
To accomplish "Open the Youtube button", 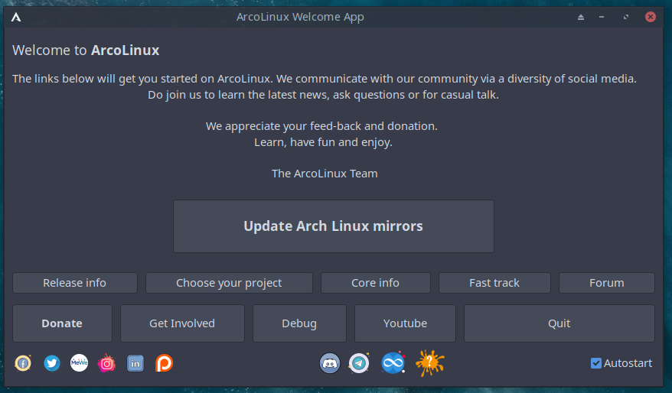I will click(x=406, y=323).
